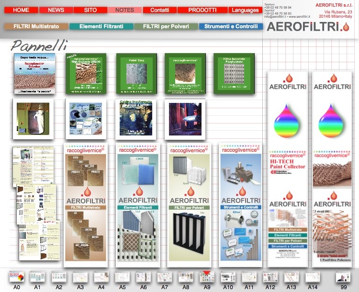Open the bottom catalogue page thumbnail
Screen dimensions: 359x292
pos(39,240)
